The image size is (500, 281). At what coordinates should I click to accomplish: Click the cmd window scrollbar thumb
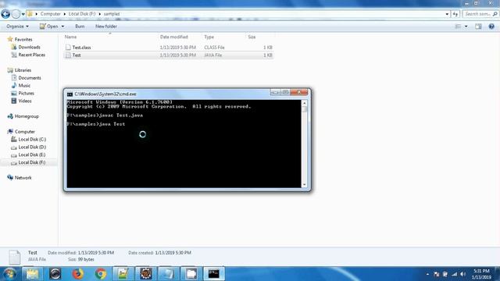[x=304, y=109]
